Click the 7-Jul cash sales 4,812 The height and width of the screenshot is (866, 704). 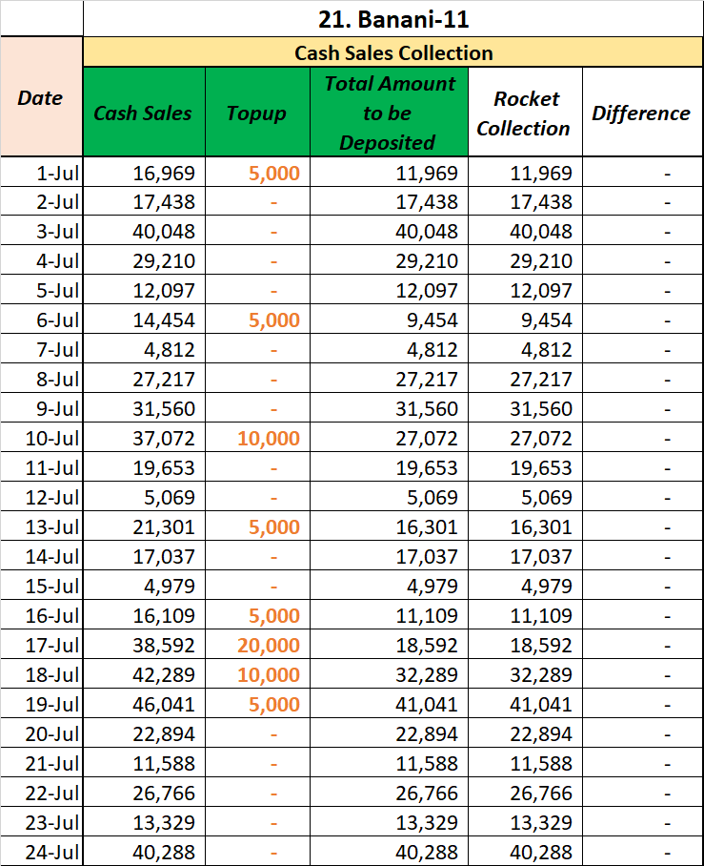click(144, 350)
